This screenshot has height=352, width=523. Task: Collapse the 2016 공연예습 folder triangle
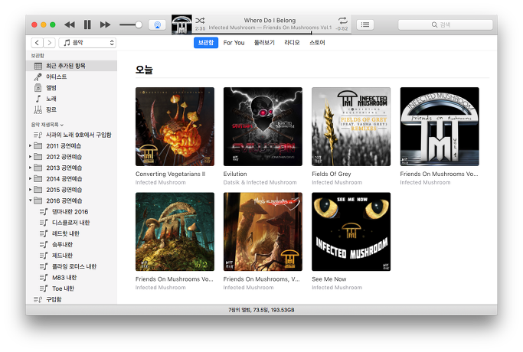pyautogui.click(x=30, y=200)
